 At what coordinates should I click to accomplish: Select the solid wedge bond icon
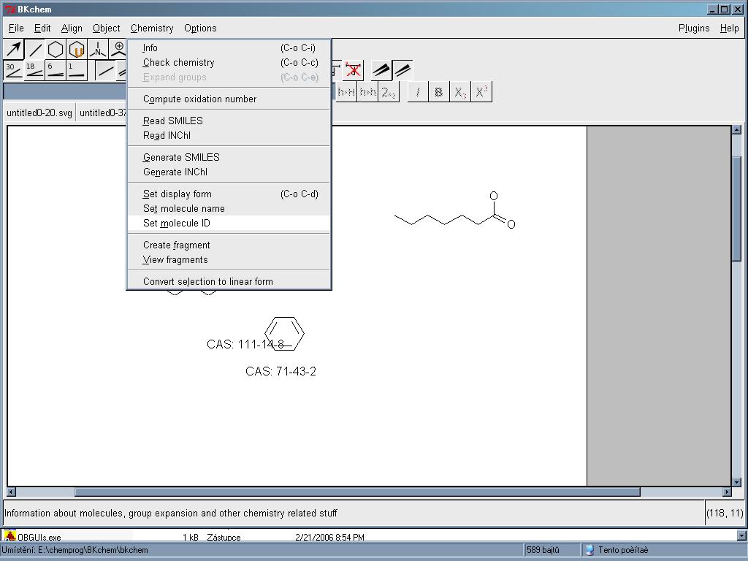pyautogui.click(x=381, y=71)
